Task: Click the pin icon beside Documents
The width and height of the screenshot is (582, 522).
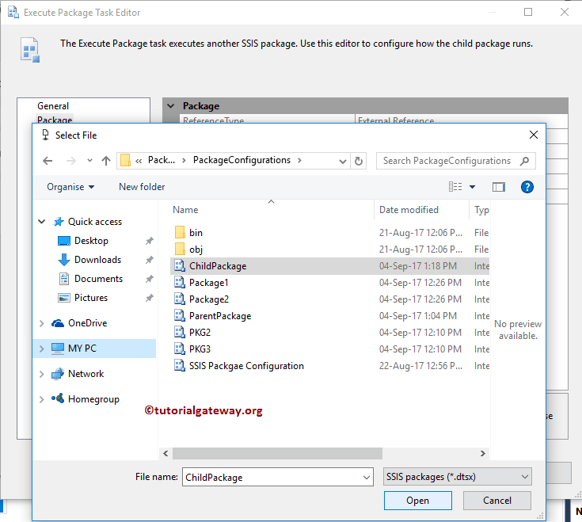Action: click(149, 279)
